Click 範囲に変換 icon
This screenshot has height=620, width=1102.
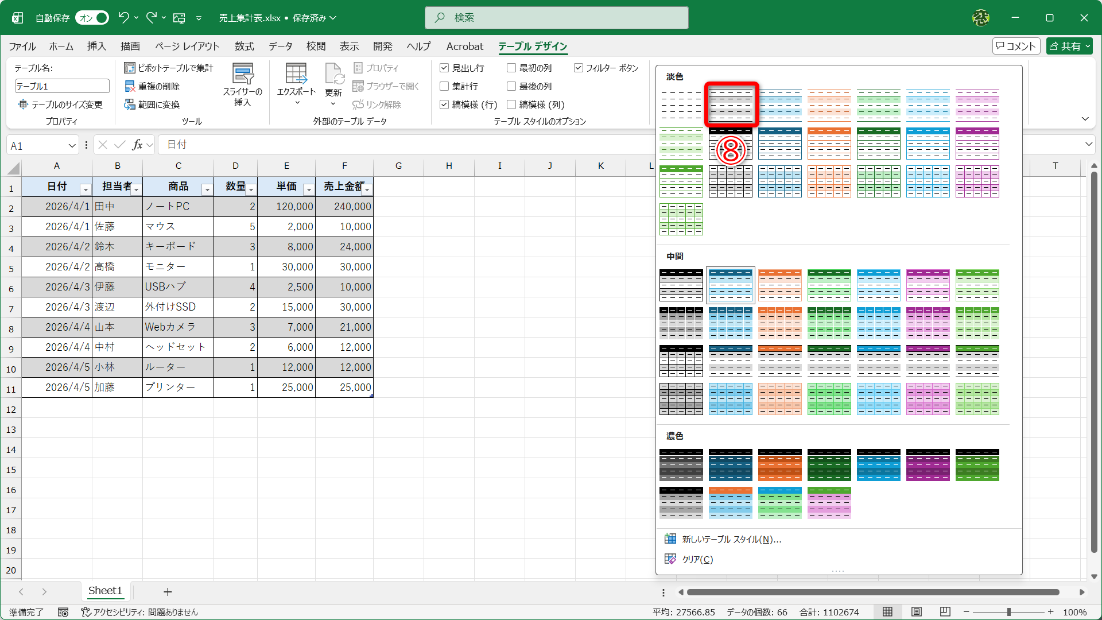pyautogui.click(x=130, y=104)
